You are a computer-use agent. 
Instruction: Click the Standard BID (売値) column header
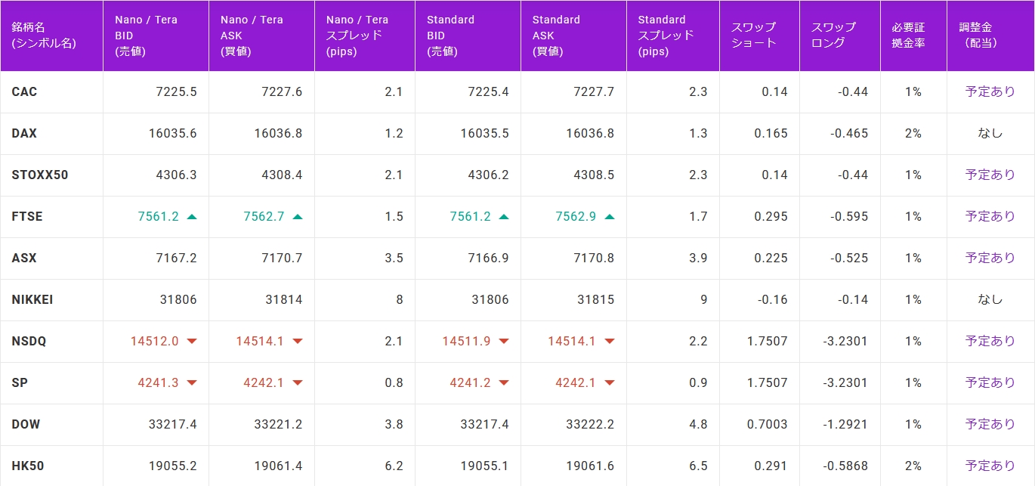pyautogui.click(x=468, y=36)
